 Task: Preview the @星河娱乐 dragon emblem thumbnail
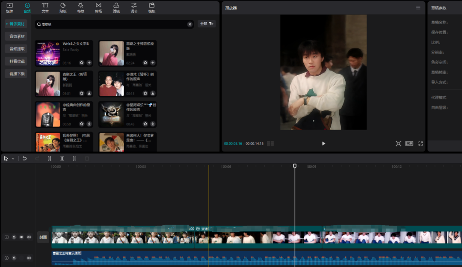pos(112,114)
